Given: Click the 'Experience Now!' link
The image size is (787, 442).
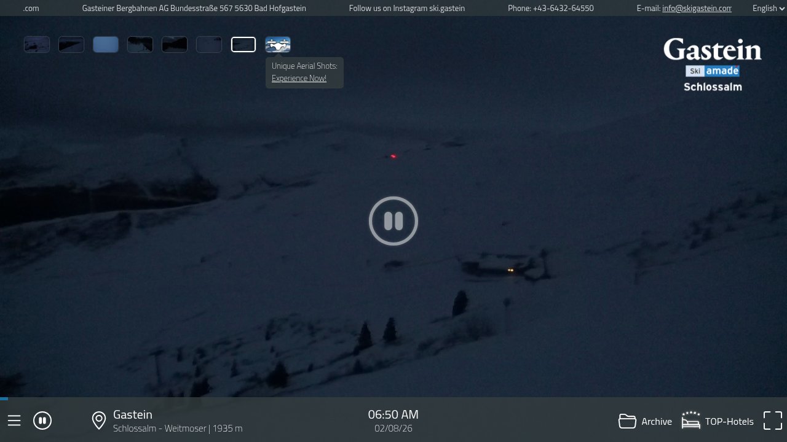Looking at the screenshot, I should click(299, 78).
